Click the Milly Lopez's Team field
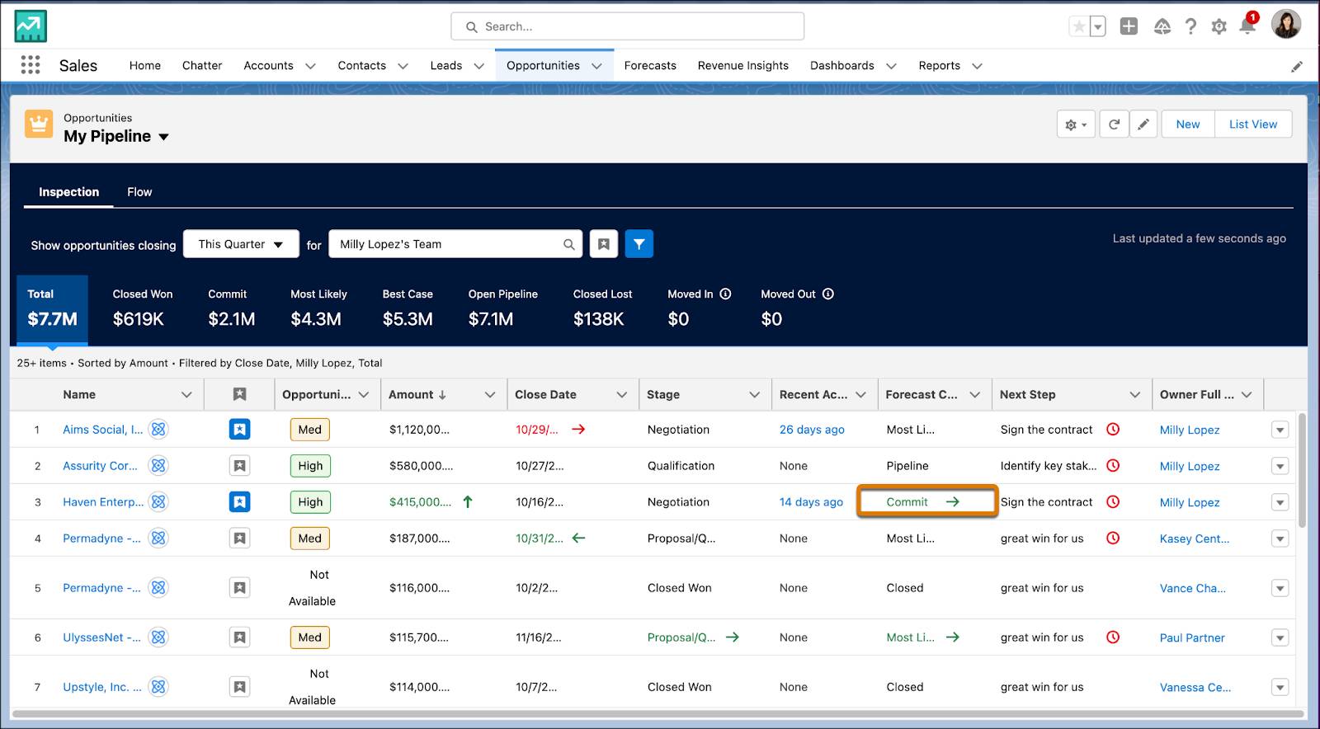The height and width of the screenshot is (729, 1320). [455, 244]
